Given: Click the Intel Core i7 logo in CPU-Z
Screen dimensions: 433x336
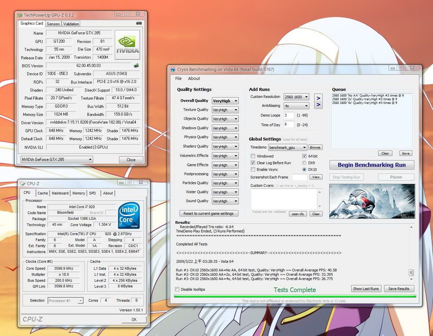Looking at the screenshot, I should [x=129, y=215].
